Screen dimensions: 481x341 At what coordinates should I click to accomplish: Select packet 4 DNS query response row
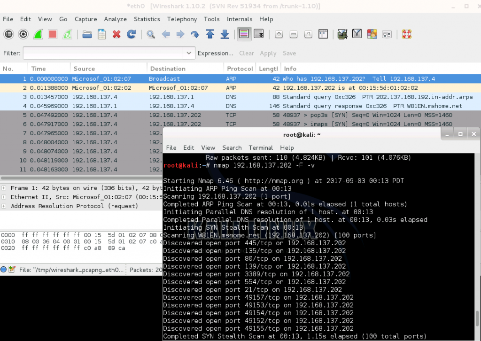pyautogui.click(x=240, y=106)
